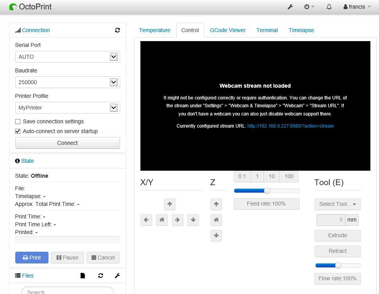Click the Printed progress bar
Viewport: 379px width, 294px height.
tap(67, 240)
